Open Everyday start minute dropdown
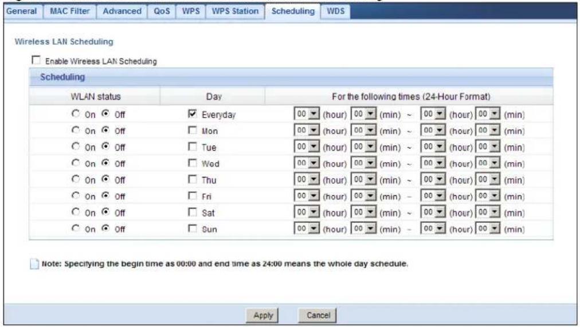This screenshot has height=327, width=580. point(363,114)
